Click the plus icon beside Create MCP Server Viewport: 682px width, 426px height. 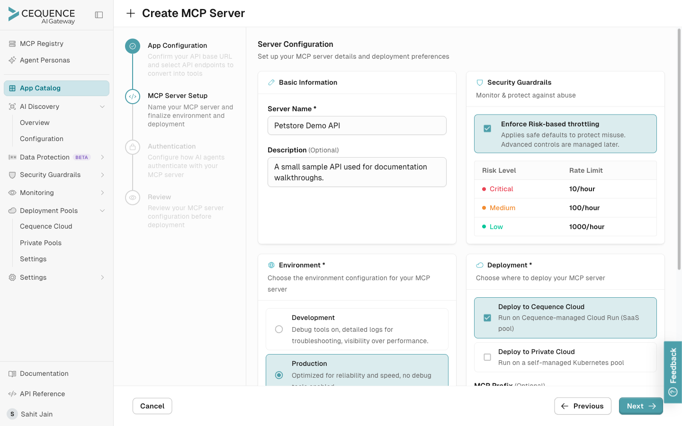click(x=131, y=13)
